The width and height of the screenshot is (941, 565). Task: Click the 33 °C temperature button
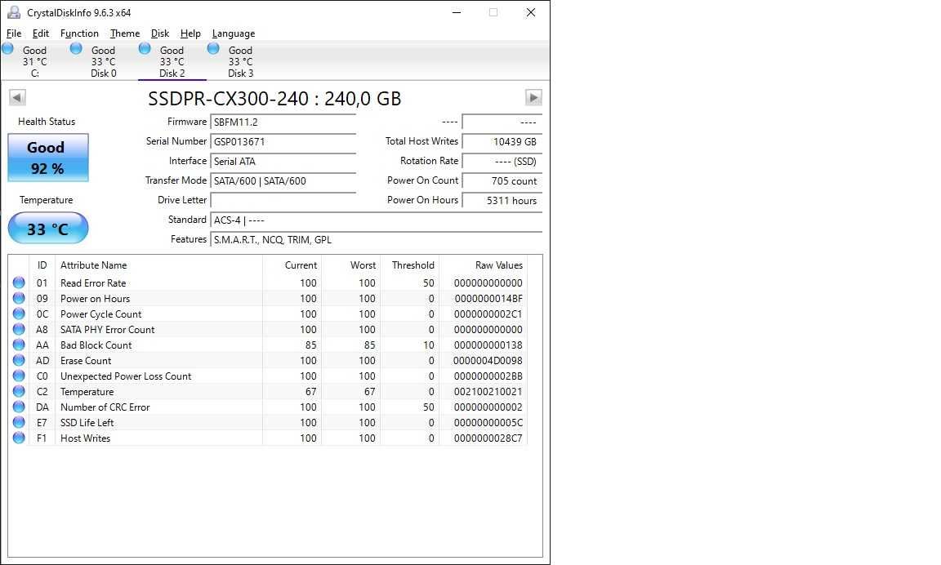48,229
